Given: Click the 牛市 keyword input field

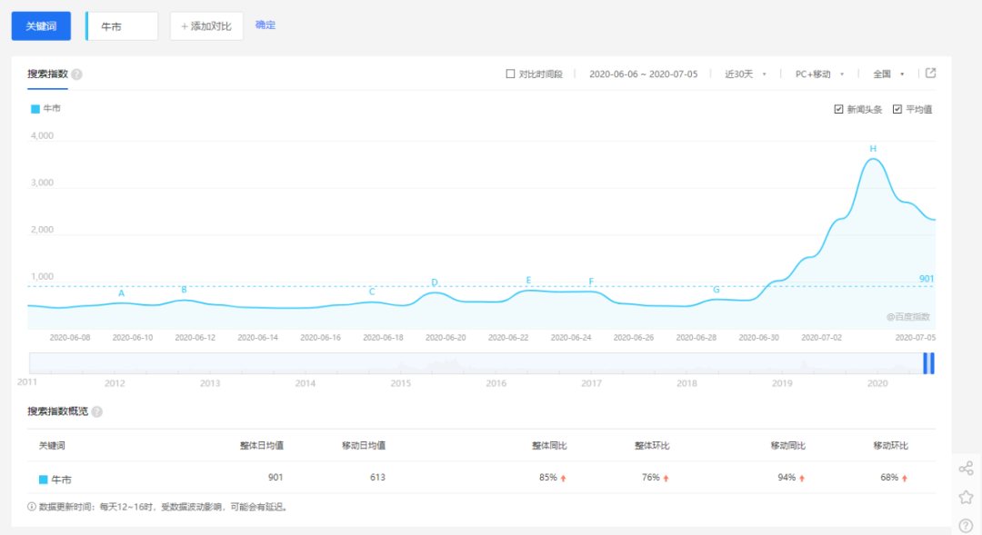Looking at the screenshot, I should pos(124,26).
